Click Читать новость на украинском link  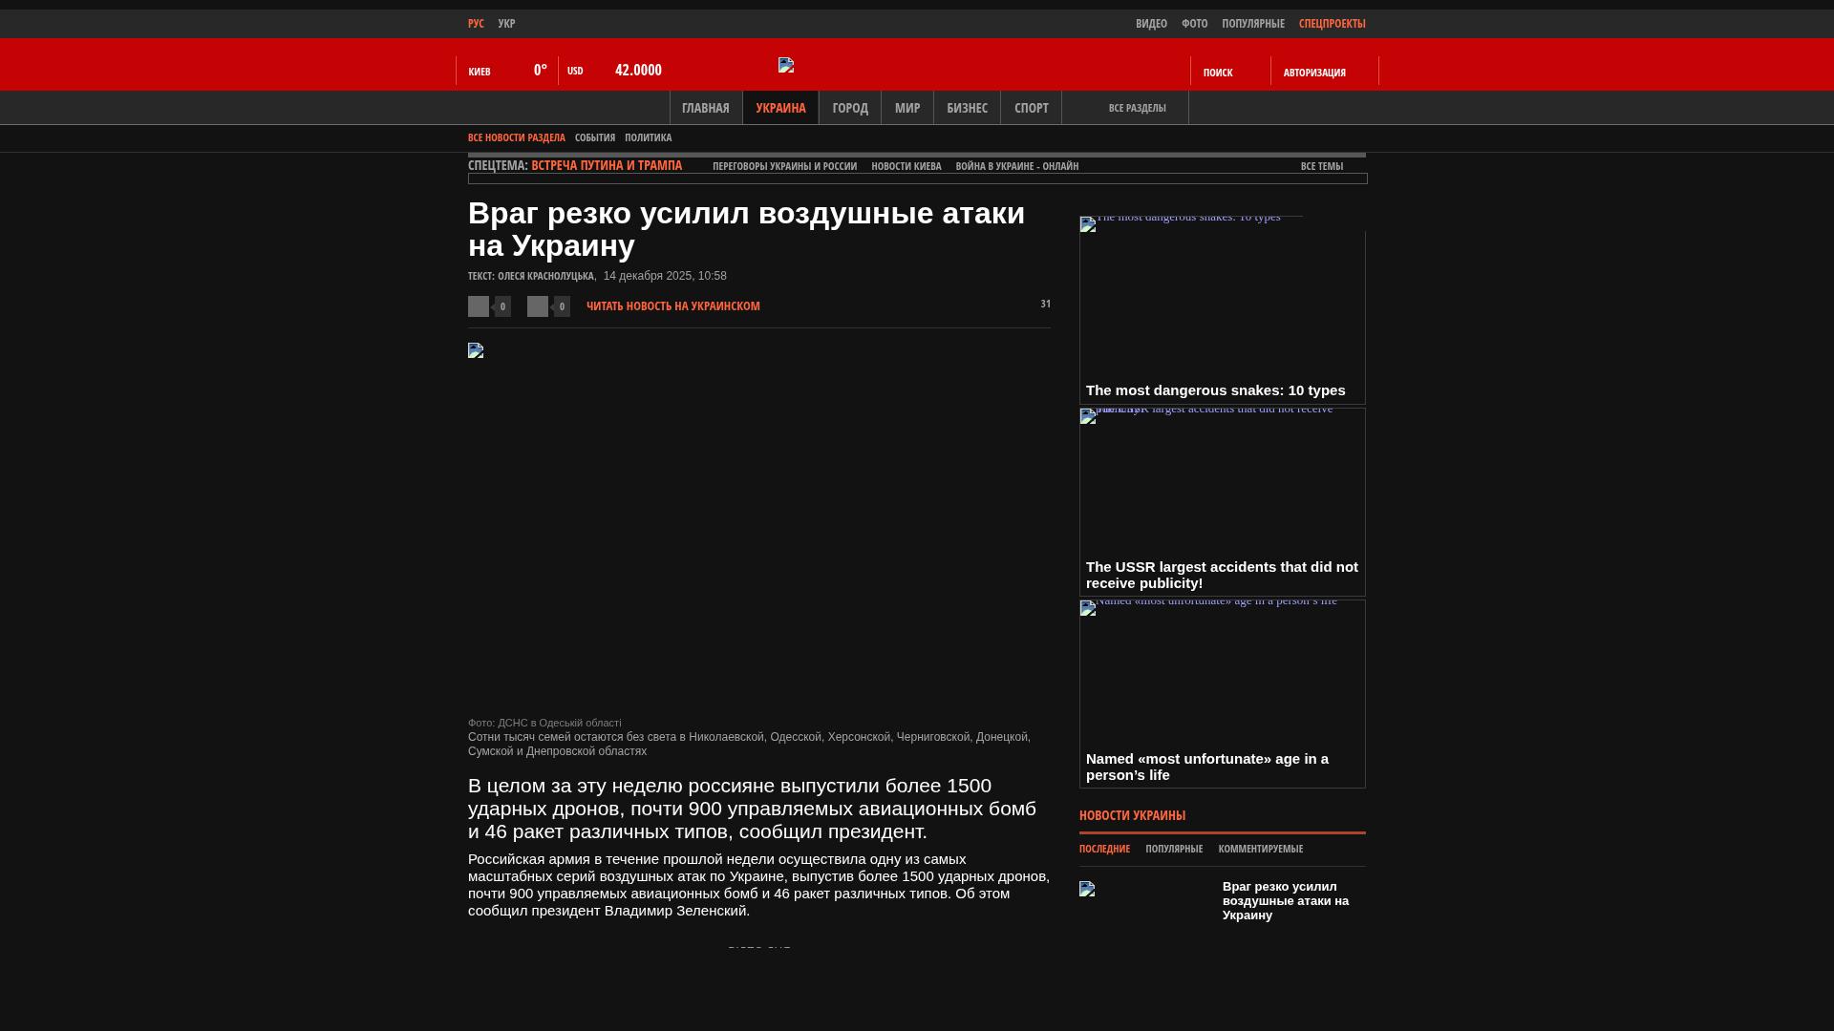[672, 306]
